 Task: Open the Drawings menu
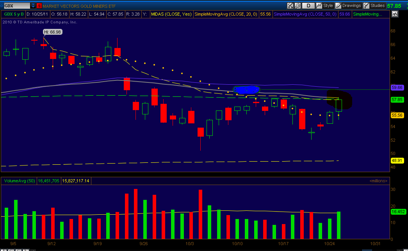(348, 5)
